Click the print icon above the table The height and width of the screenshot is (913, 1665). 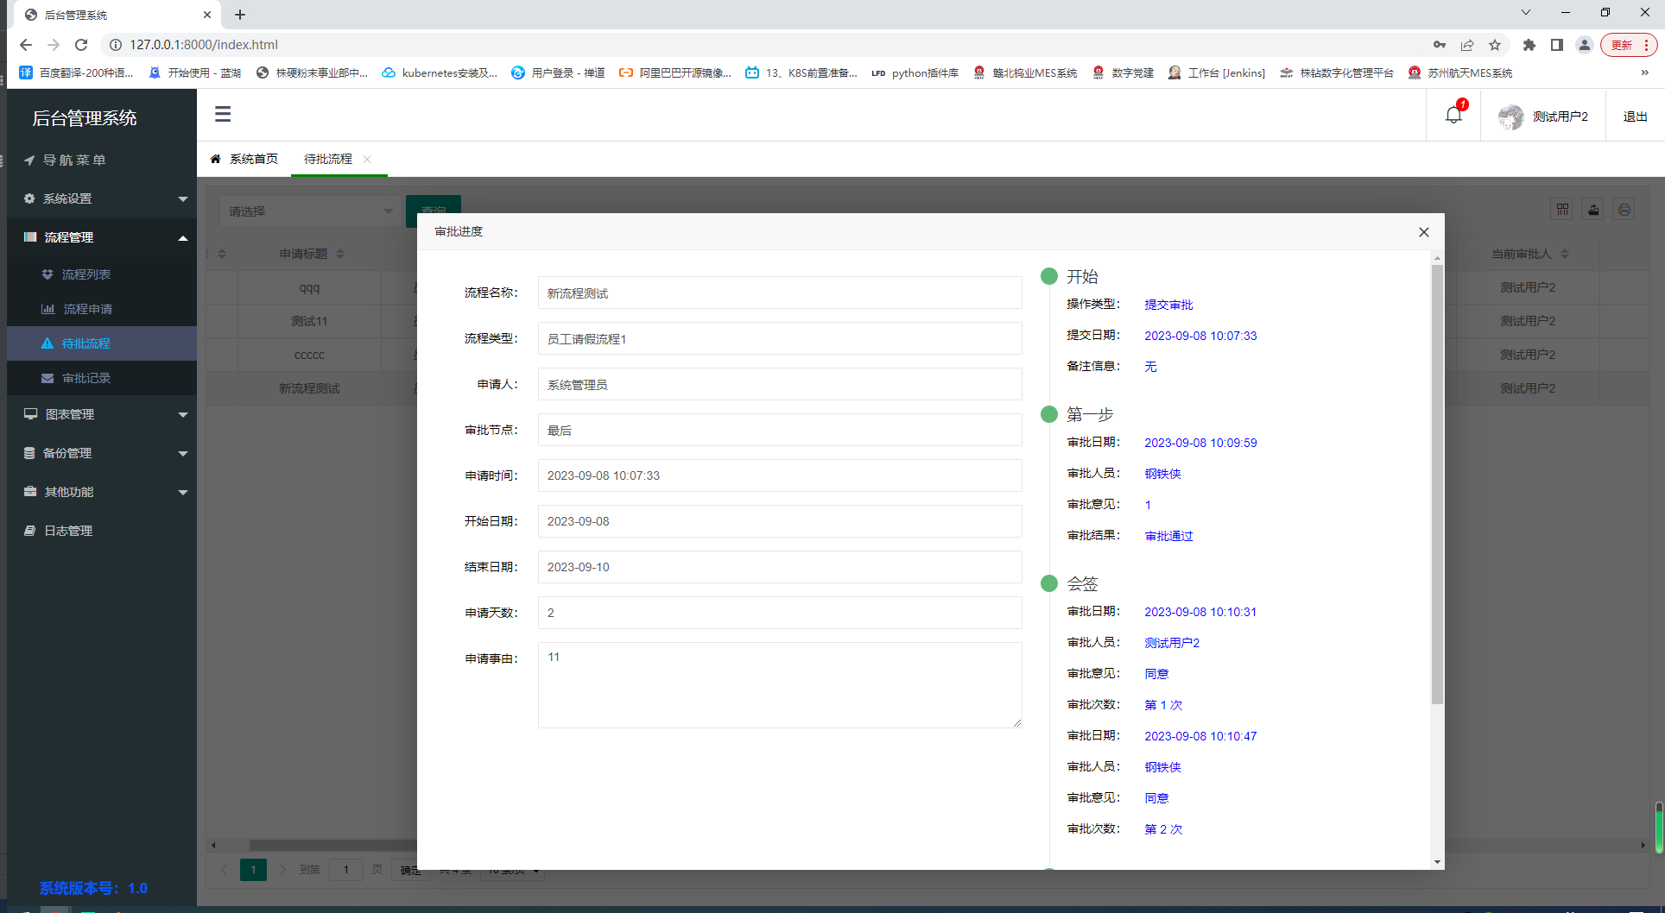click(x=1624, y=209)
